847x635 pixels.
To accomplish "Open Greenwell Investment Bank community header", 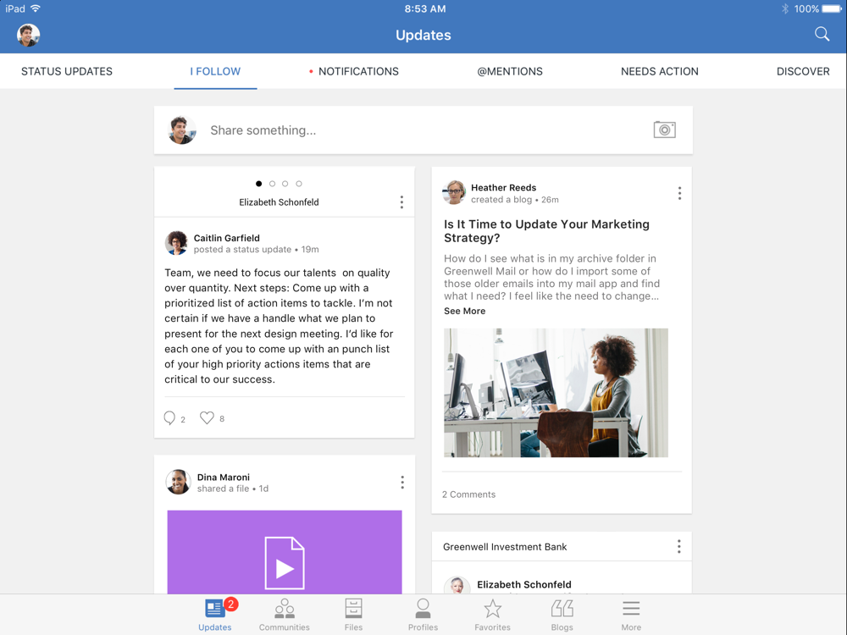I will coord(505,546).
